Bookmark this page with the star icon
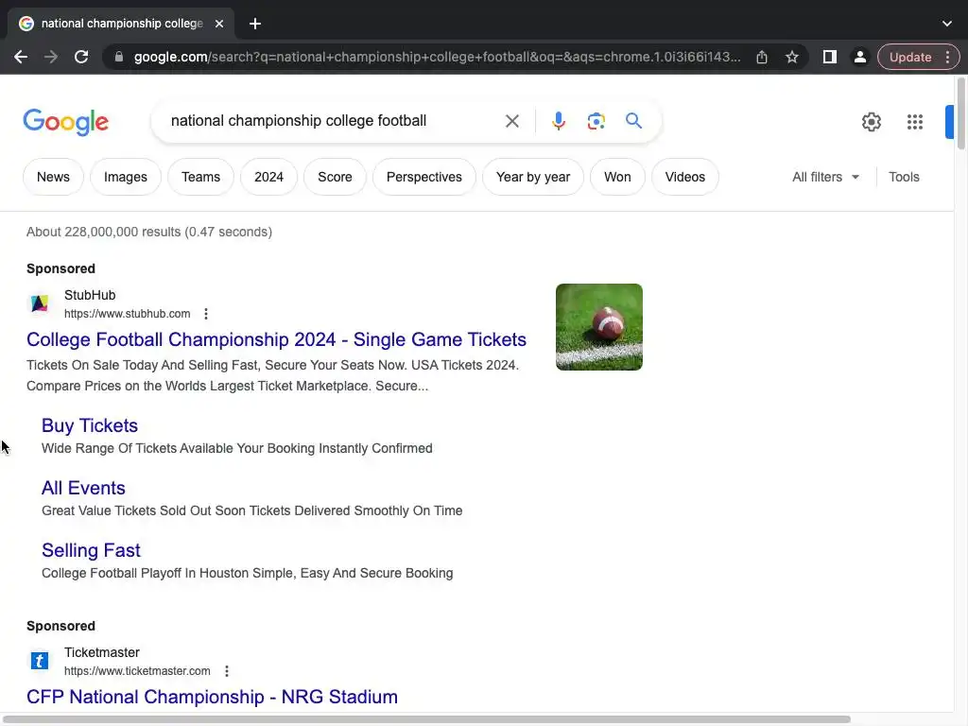Image resolution: width=968 pixels, height=726 pixels. (792, 57)
